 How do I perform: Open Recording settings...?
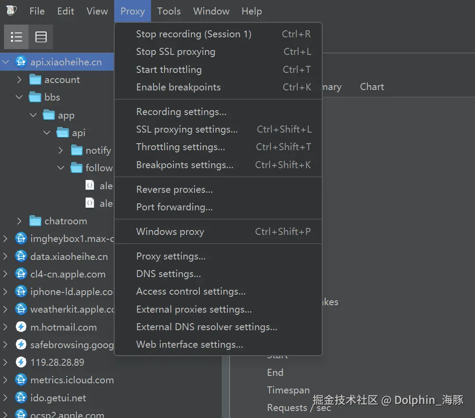tap(218, 112)
